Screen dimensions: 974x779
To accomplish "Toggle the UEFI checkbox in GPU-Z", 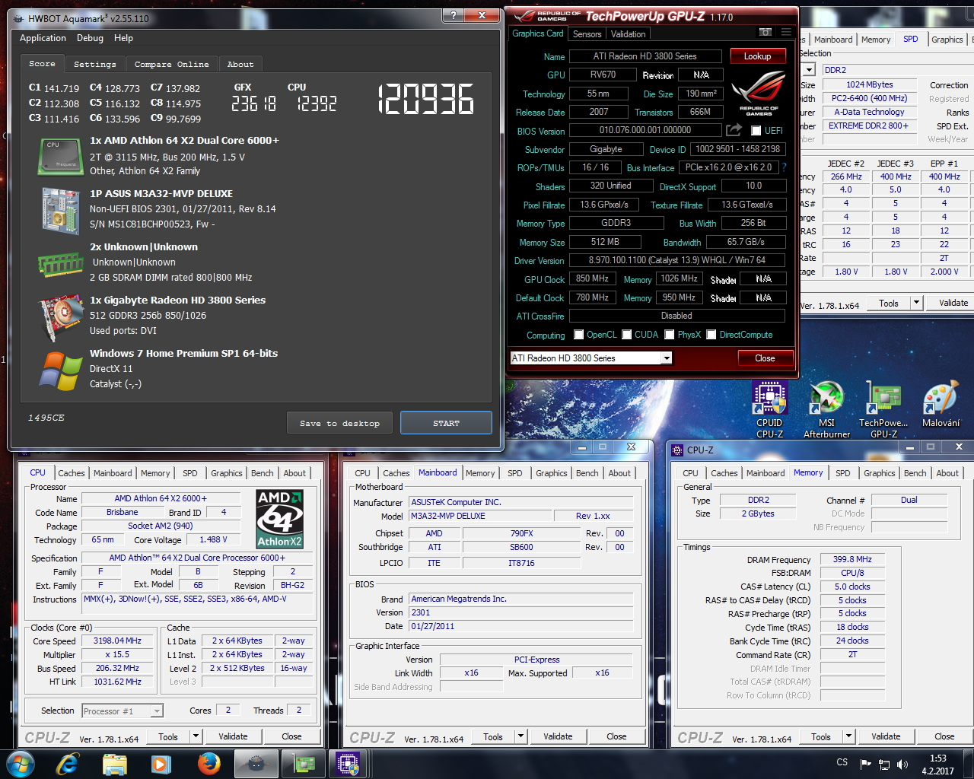I will [756, 130].
